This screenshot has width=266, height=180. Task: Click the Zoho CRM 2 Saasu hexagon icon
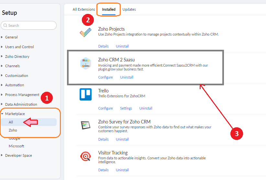click(85, 63)
